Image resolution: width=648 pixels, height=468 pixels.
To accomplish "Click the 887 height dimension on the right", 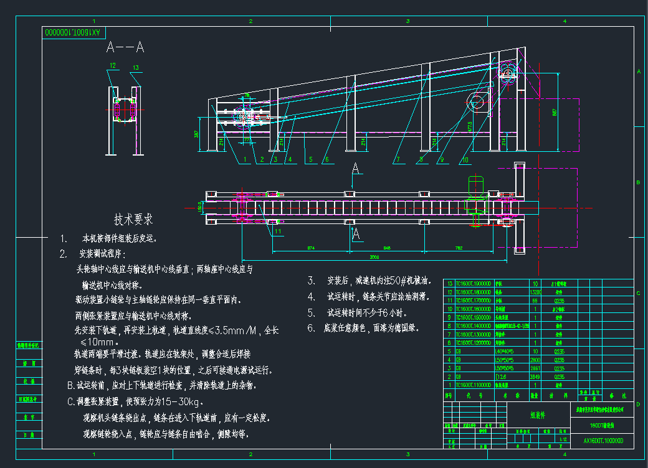I will [x=555, y=112].
